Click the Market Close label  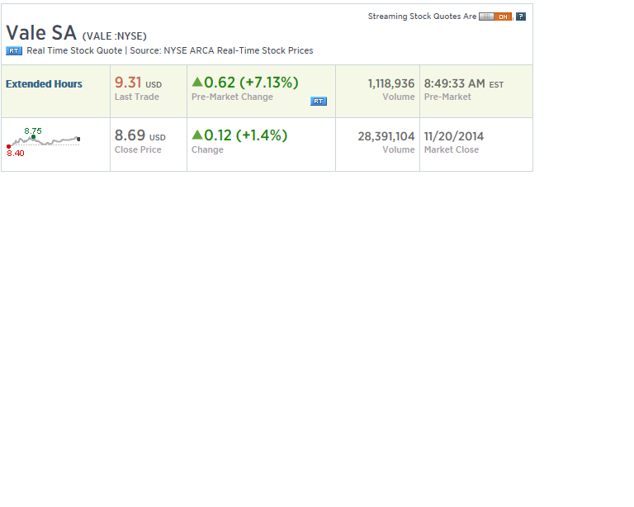click(x=452, y=149)
